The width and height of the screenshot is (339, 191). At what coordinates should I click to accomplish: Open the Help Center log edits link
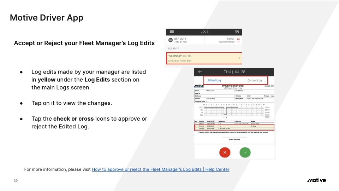160,169
